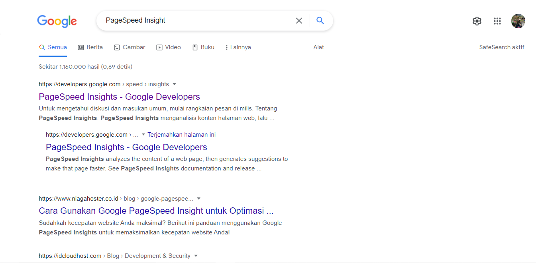Switch to the Berita tab

(x=90, y=47)
